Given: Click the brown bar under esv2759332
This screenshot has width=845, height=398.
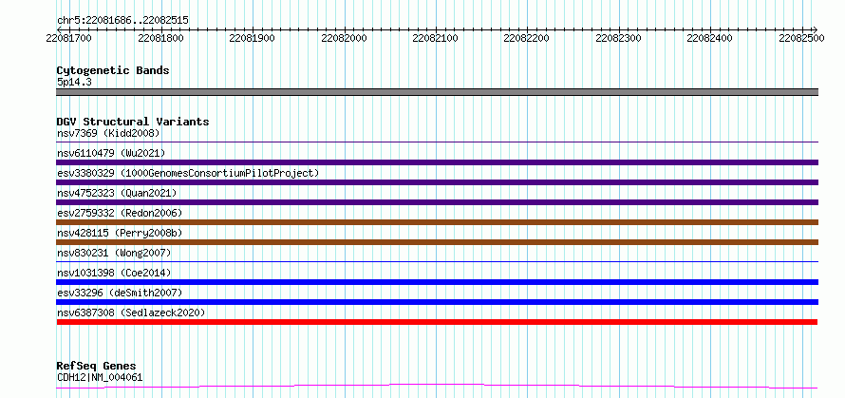Looking at the screenshot, I should coord(437,222).
